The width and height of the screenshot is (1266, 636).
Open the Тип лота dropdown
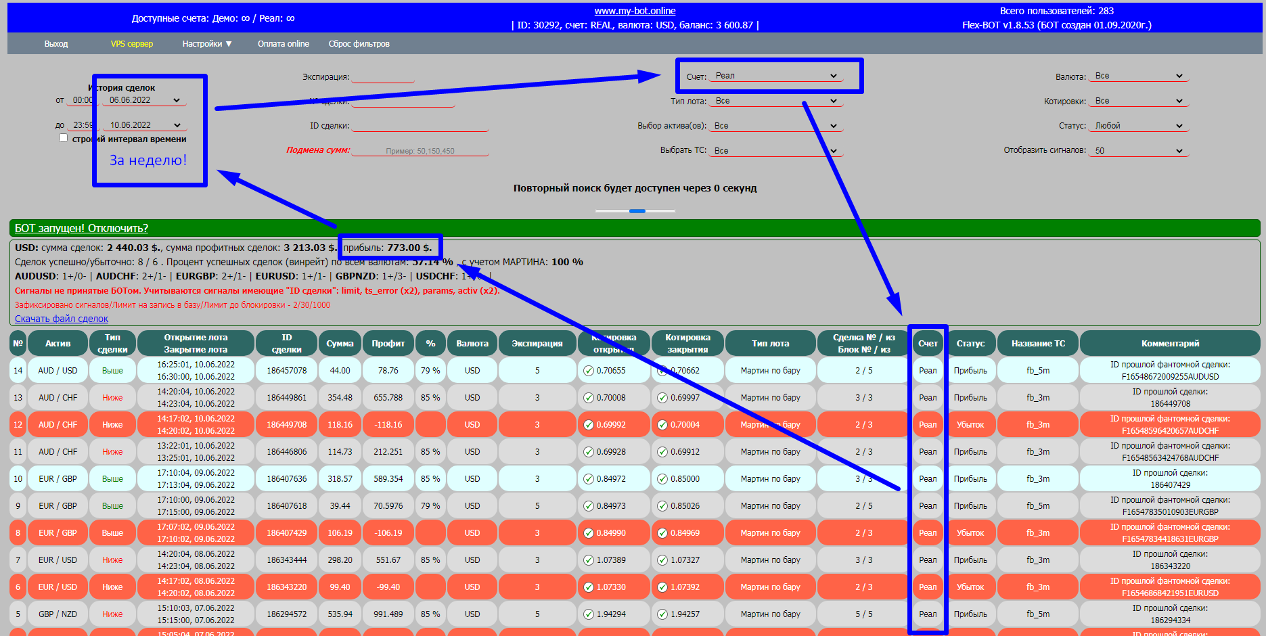(776, 101)
